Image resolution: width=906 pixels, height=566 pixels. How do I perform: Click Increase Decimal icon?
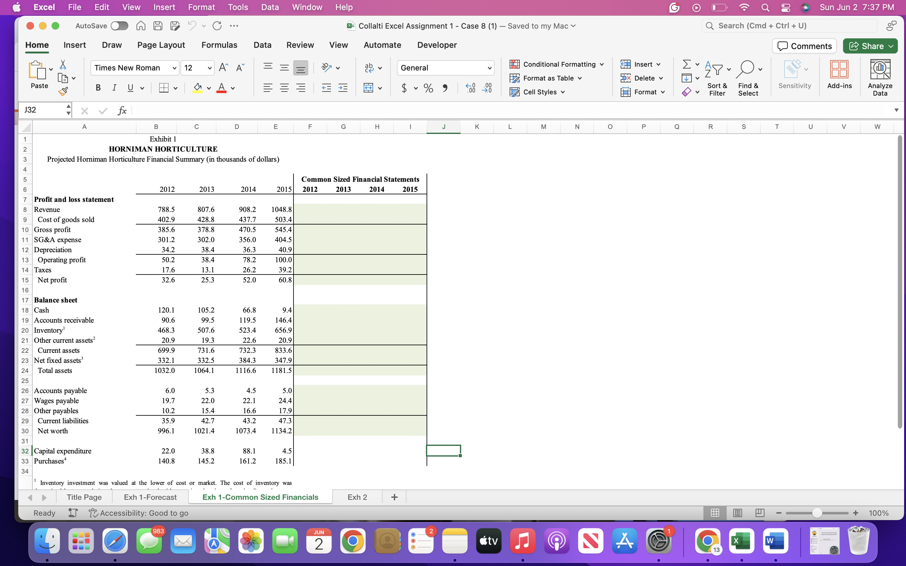click(x=470, y=88)
